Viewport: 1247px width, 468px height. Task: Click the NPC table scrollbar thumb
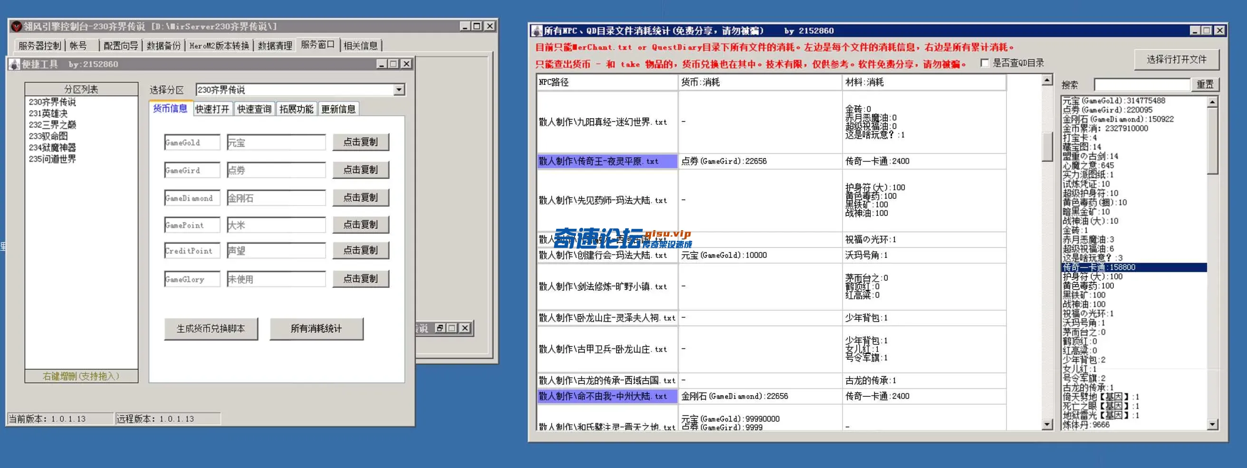(x=1046, y=146)
